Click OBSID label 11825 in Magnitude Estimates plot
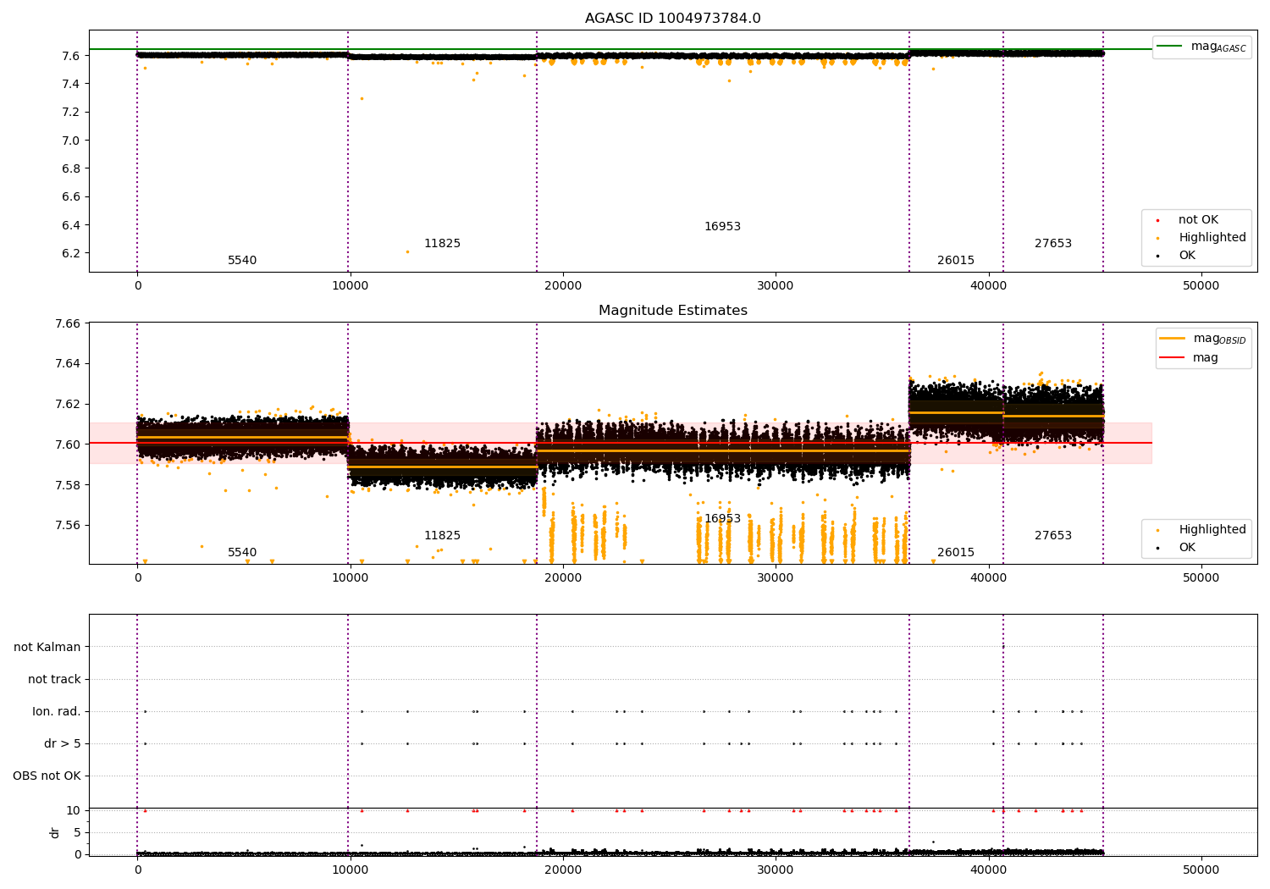Screen dimensions: 1270x889 (442, 536)
